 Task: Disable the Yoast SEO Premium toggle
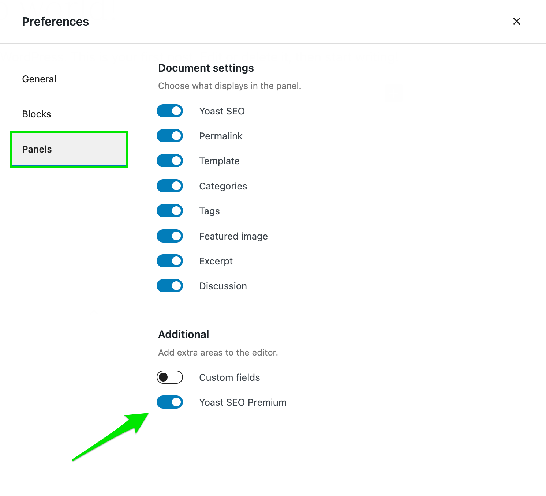[x=170, y=402]
